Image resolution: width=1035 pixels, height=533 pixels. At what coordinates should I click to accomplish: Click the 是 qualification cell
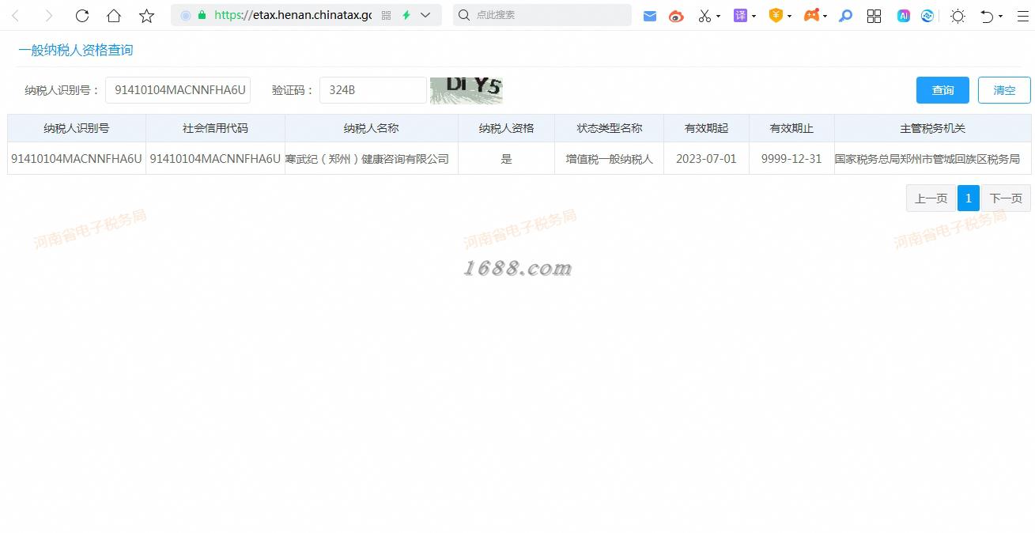pyautogui.click(x=507, y=159)
